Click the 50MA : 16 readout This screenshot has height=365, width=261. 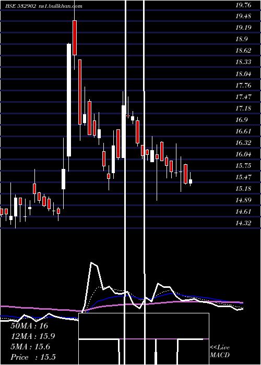pos(29,326)
